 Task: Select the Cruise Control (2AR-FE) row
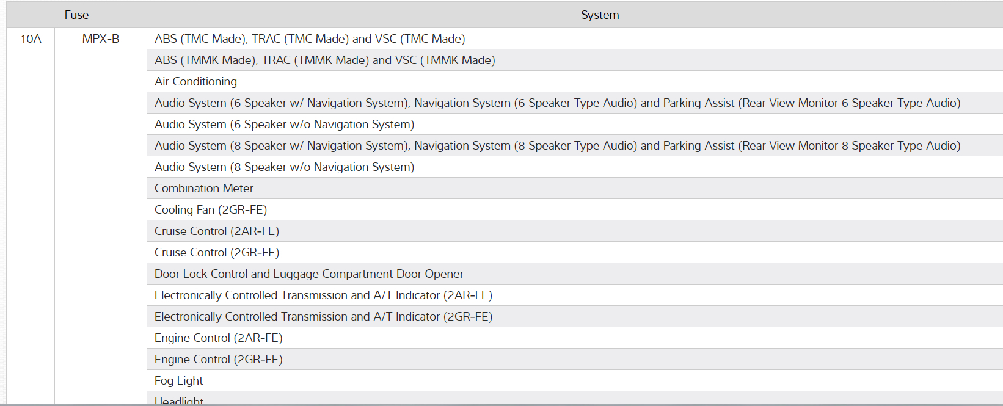point(216,231)
